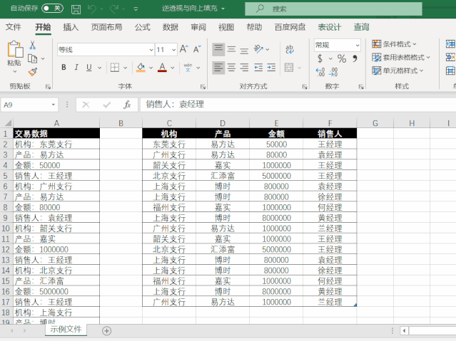Open the Font Color dropdown arrow
Image resolution: width=456 pixels, height=341 pixels.
coord(173,68)
